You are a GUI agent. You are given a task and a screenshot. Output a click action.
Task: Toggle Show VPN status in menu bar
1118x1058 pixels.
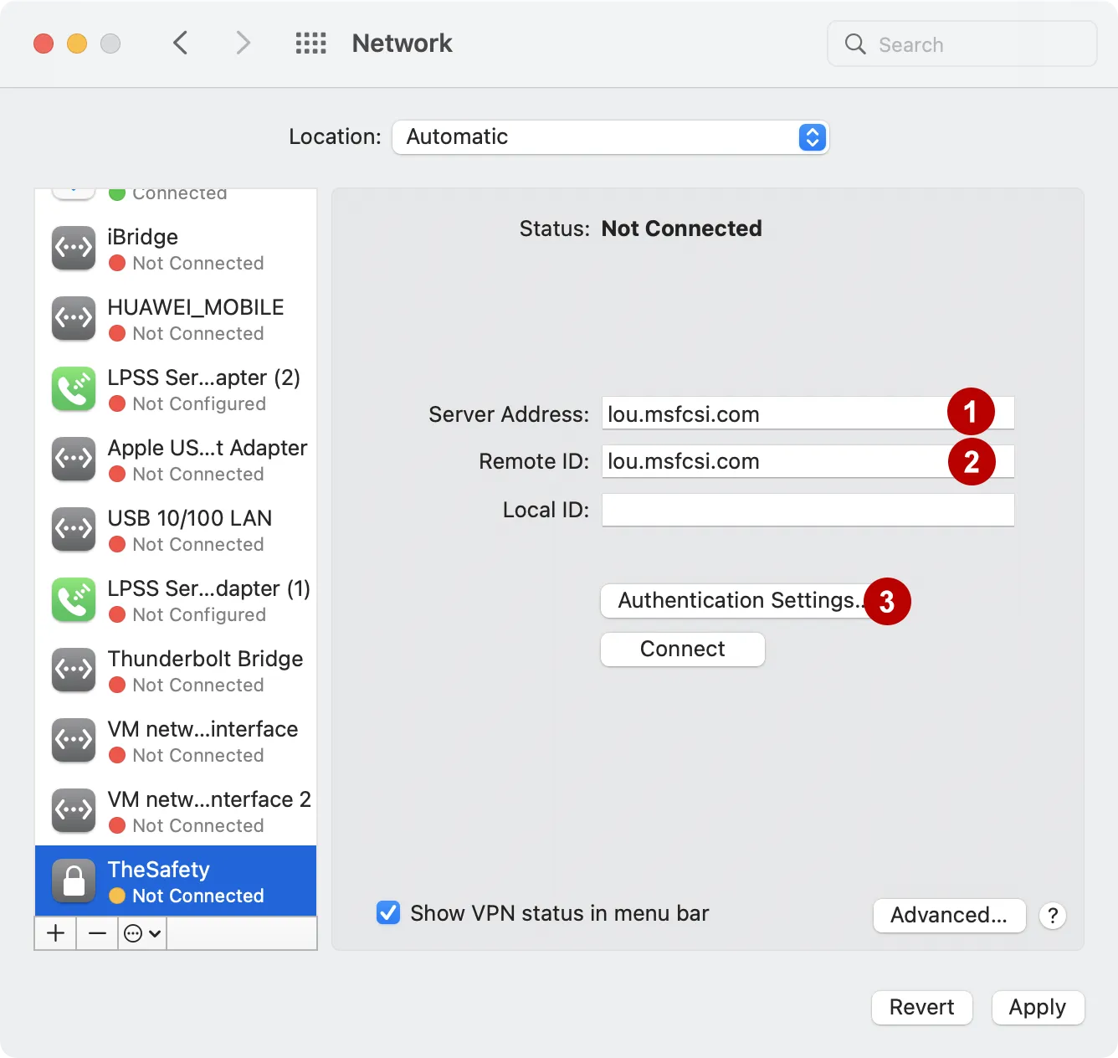(387, 913)
